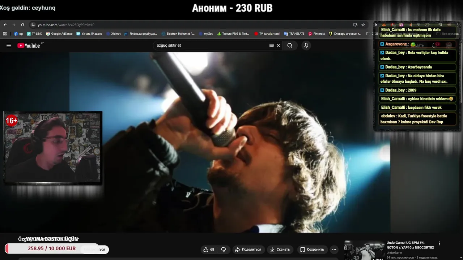Image resolution: width=463 pixels, height=260 pixels.
Task: Click the donation goal progress bar
Action: click(52, 248)
